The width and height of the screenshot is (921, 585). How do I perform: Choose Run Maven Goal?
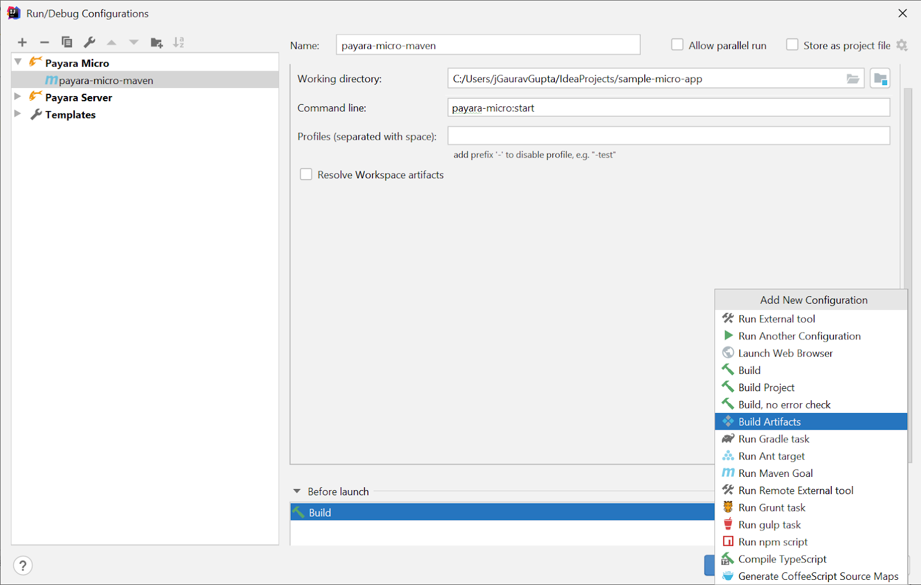coord(811,473)
